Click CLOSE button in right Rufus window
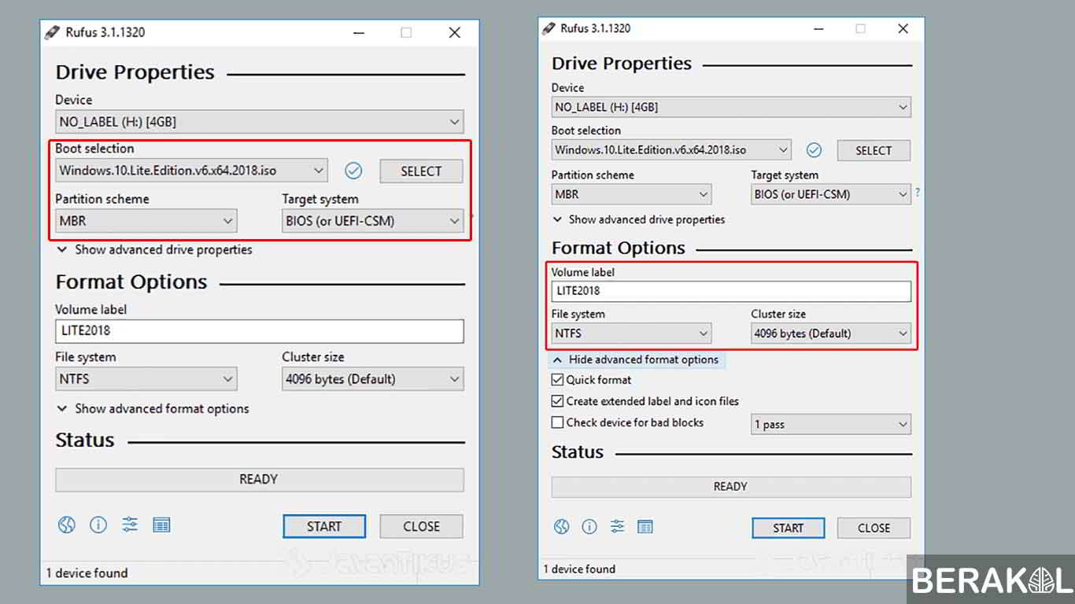This screenshot has height=604, width=1075. [x=874, y=528]
